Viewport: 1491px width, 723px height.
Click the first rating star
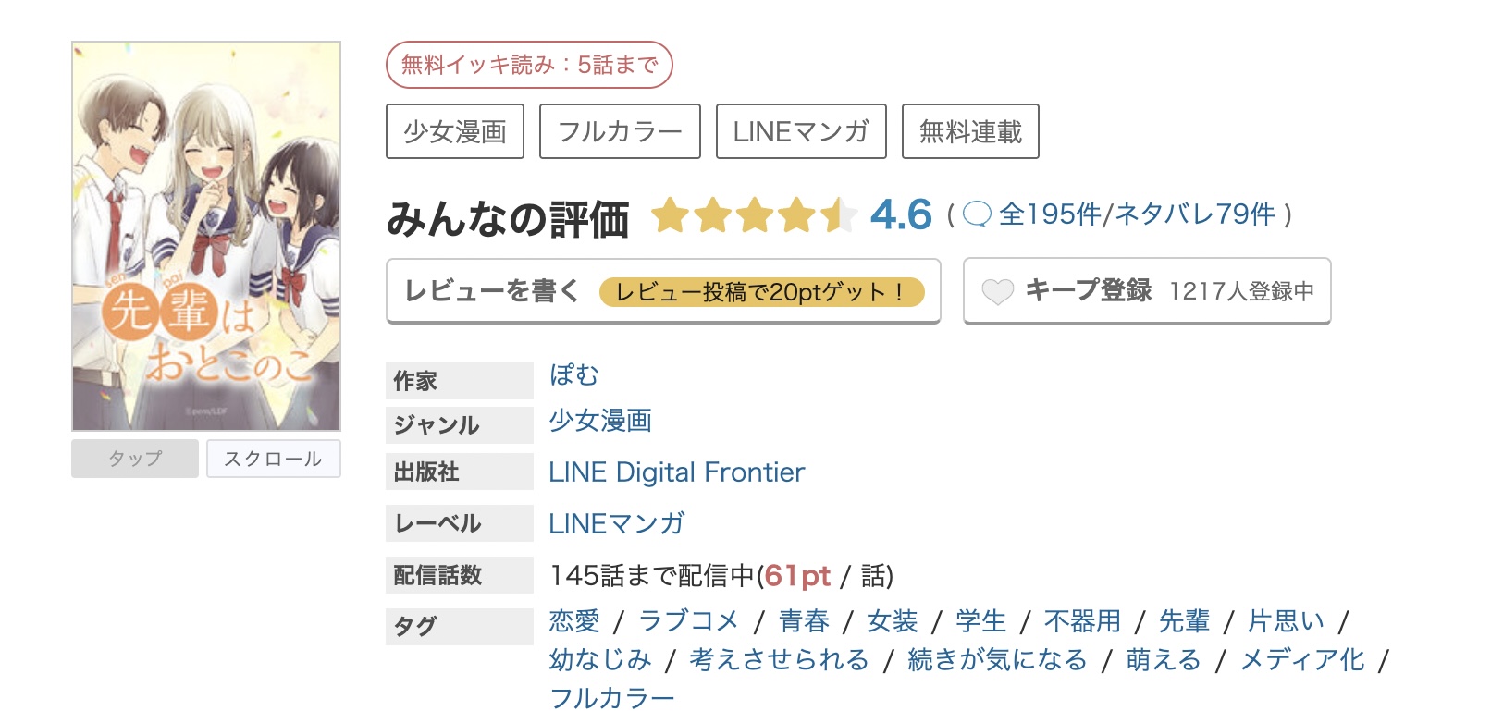[x=671, y=216]
